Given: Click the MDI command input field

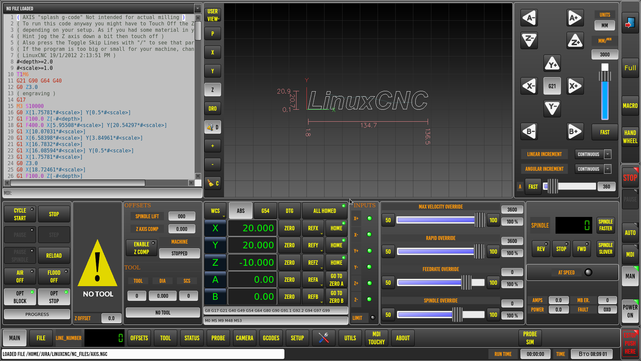Looking at the screenshot, I should point(102,193).
